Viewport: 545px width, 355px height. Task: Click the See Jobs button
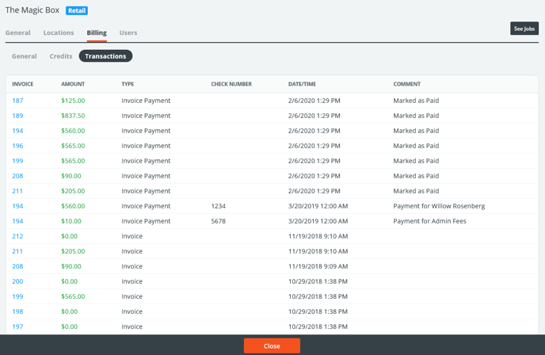[524, 29]
